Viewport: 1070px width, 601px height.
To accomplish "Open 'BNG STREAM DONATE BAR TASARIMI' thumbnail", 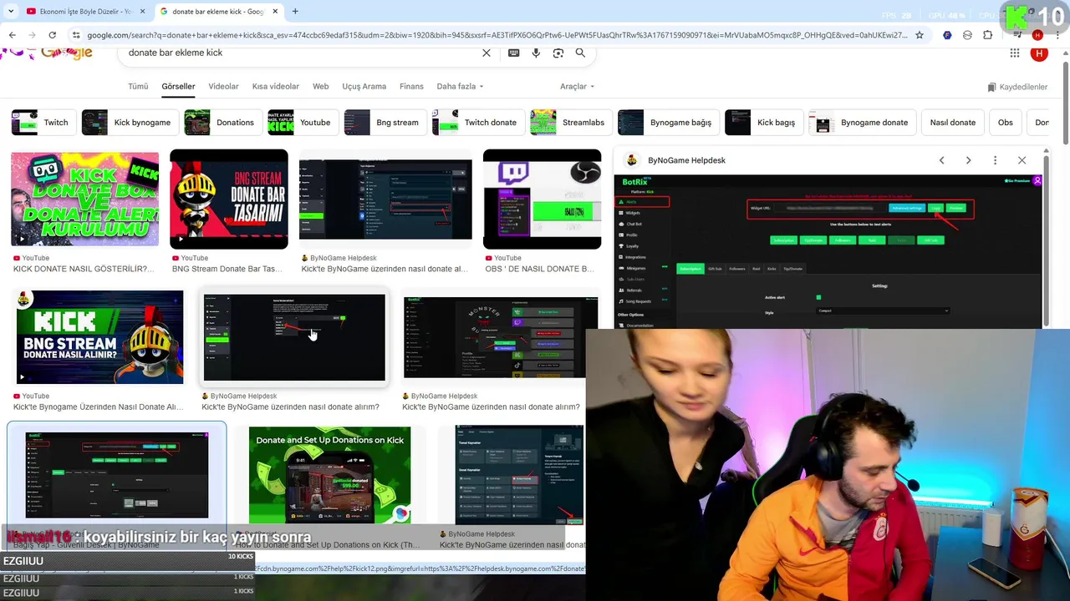I will click(x=229, y=199).
